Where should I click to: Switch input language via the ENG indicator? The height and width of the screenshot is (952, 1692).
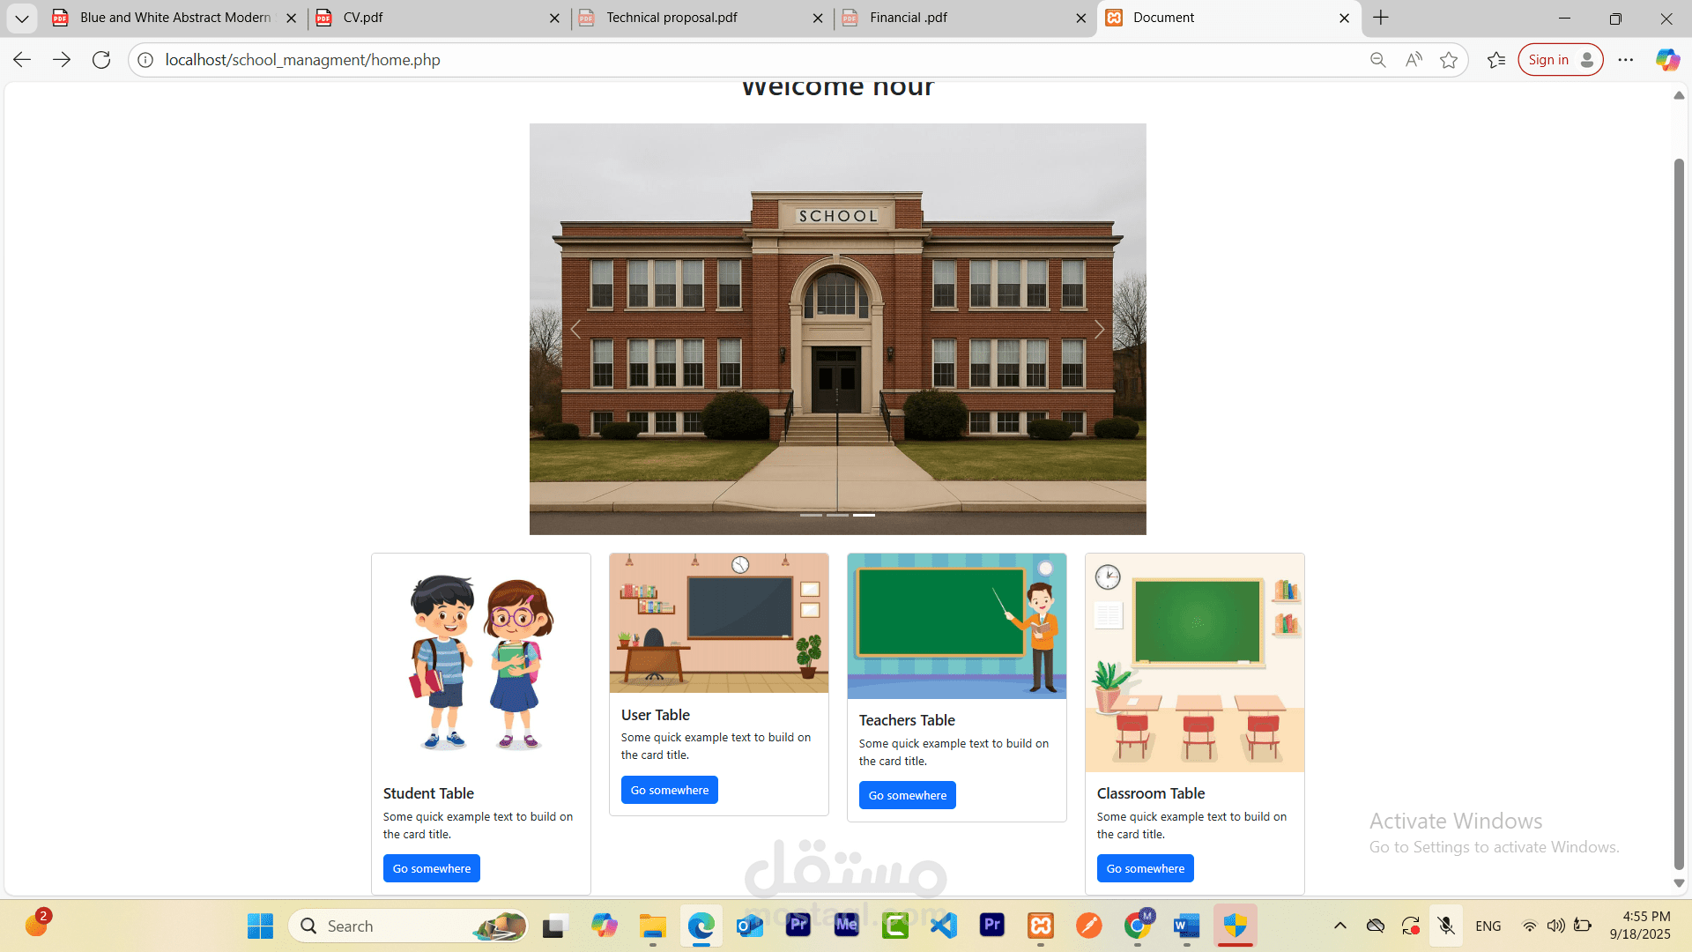point(1488,926)
